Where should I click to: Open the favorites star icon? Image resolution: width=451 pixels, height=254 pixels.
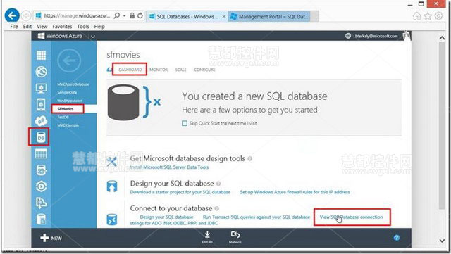pos(428,16)
